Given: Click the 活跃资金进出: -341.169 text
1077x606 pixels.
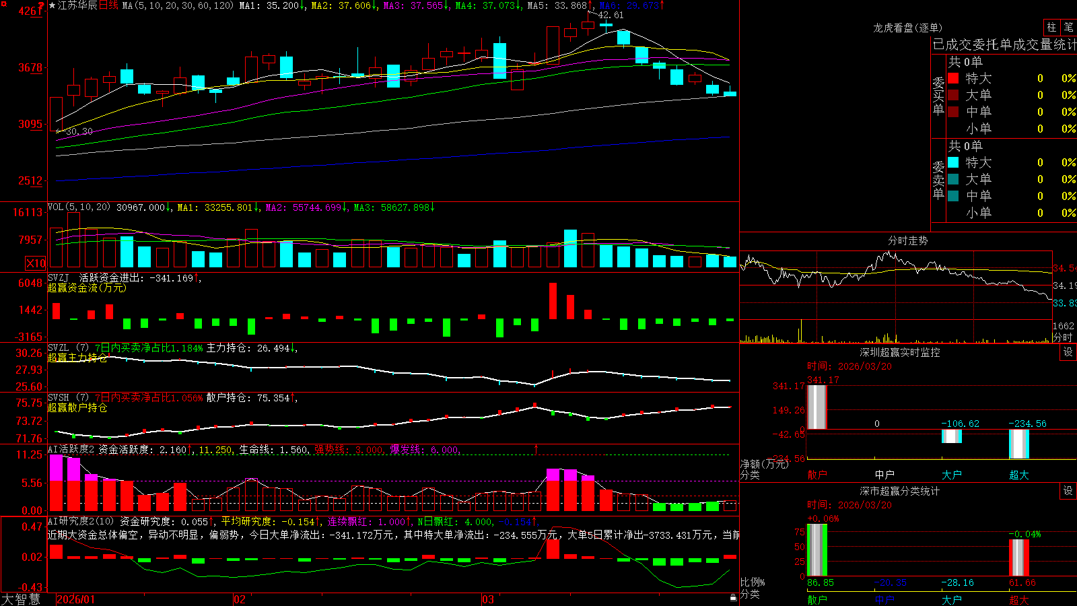Looking at the screenshot, I should coord(136,277).
